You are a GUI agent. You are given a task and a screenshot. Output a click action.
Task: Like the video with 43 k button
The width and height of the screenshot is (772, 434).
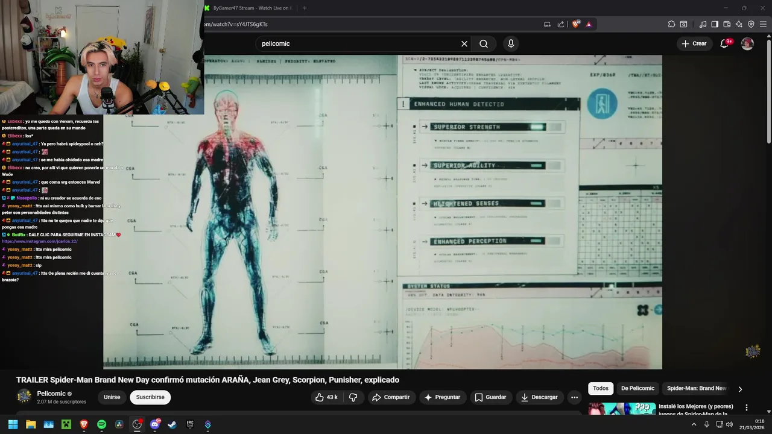point(326,397)
